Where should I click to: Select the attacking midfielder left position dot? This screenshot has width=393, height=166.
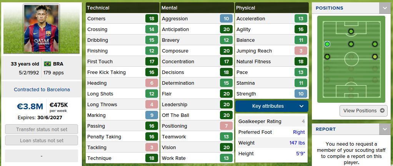(x=327, y=44)
